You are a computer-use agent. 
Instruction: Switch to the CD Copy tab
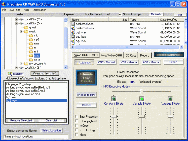click(131, 55)
